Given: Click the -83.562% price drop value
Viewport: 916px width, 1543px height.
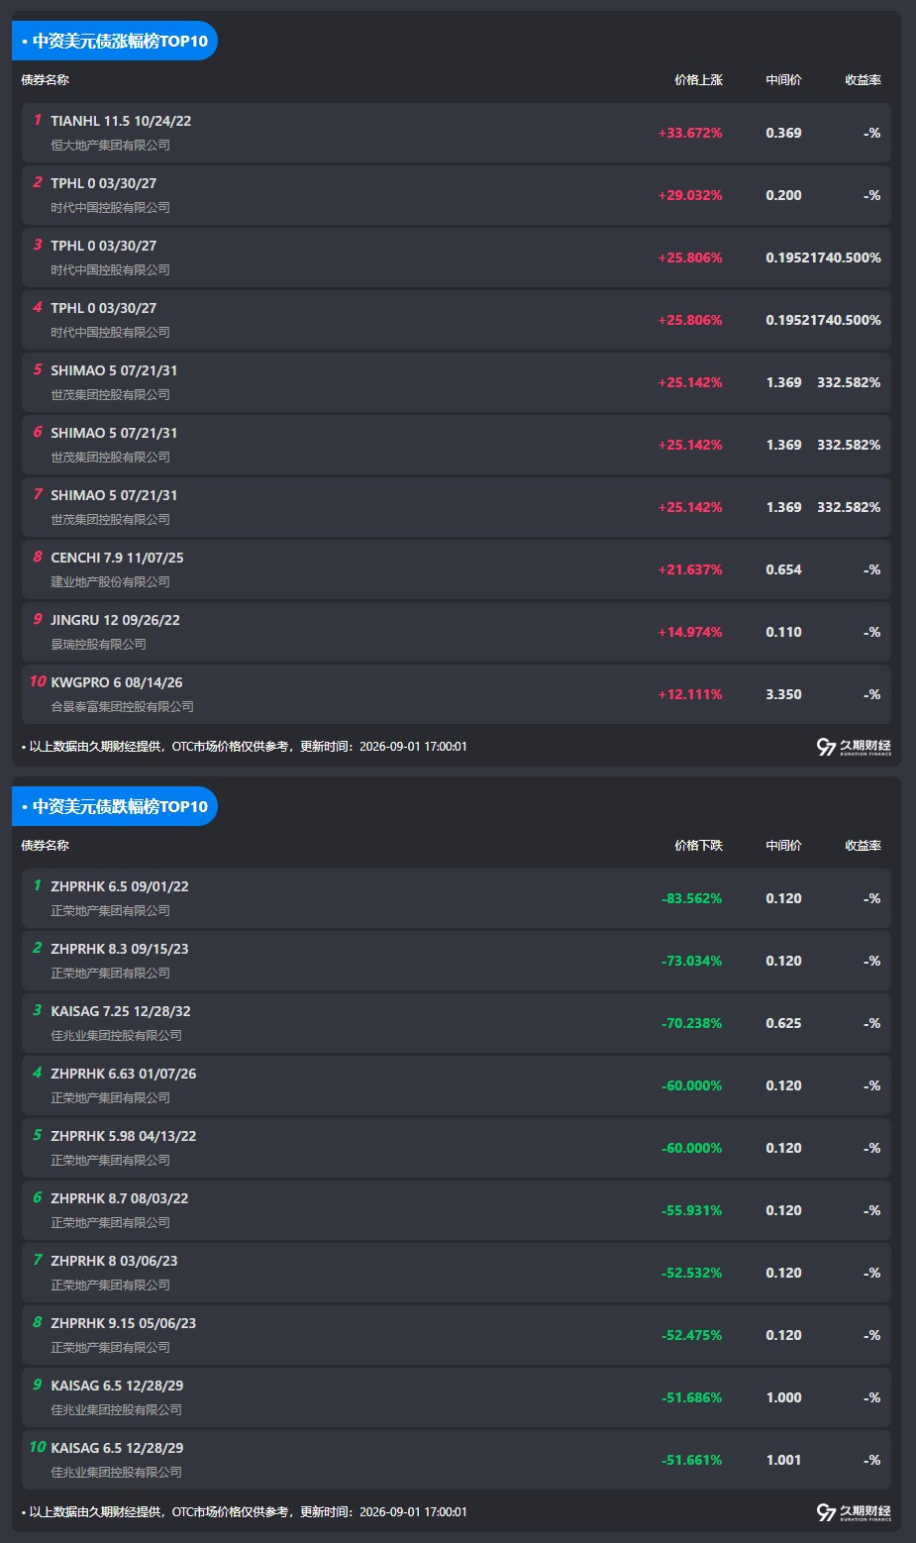Looking at the screenshot, I should click(x=691, y=898).
